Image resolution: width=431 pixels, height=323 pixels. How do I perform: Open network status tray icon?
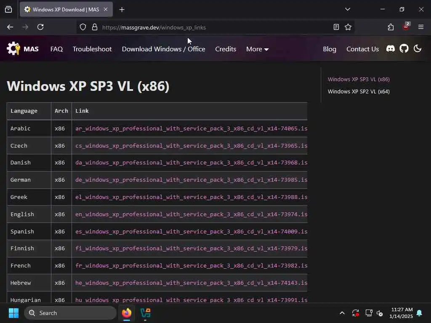coord(368,313)
